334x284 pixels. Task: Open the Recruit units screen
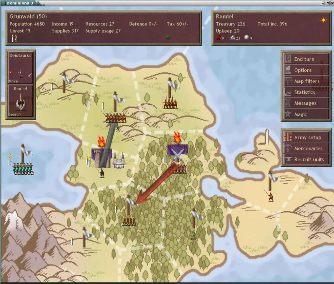(306, 159)
